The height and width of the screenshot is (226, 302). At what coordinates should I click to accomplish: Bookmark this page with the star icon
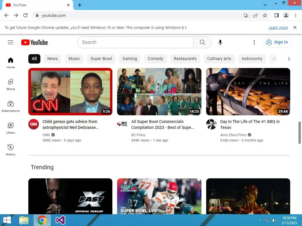point(265,15)
